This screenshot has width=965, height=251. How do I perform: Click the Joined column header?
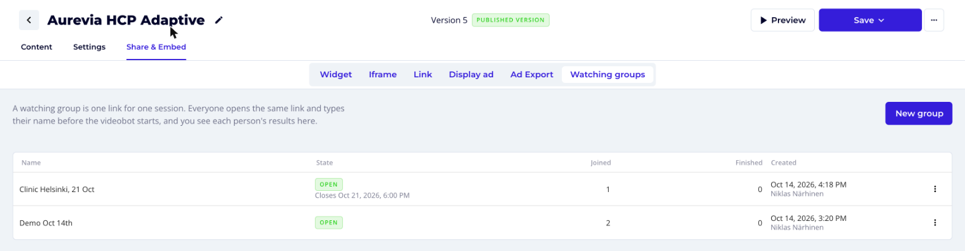601,163
